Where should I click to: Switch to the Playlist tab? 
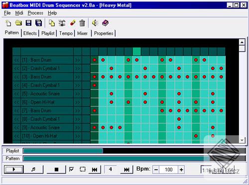(x=48, y=33)
